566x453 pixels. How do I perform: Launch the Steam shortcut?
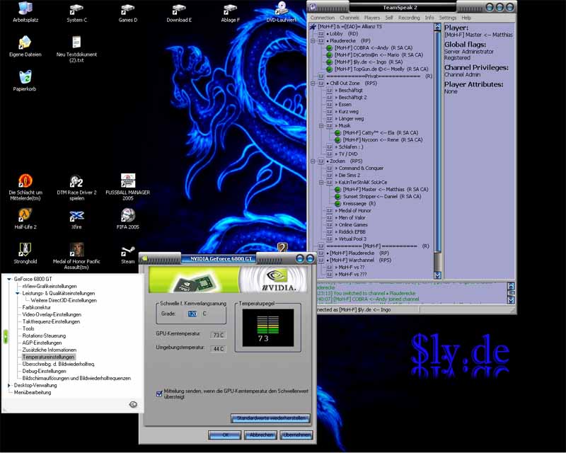pyautogui.click(x=128, y=254)
